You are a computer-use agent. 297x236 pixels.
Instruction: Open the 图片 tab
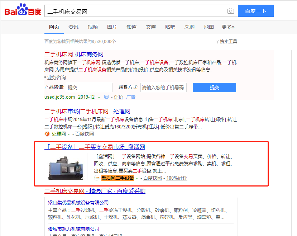click(x=112, y=27)
